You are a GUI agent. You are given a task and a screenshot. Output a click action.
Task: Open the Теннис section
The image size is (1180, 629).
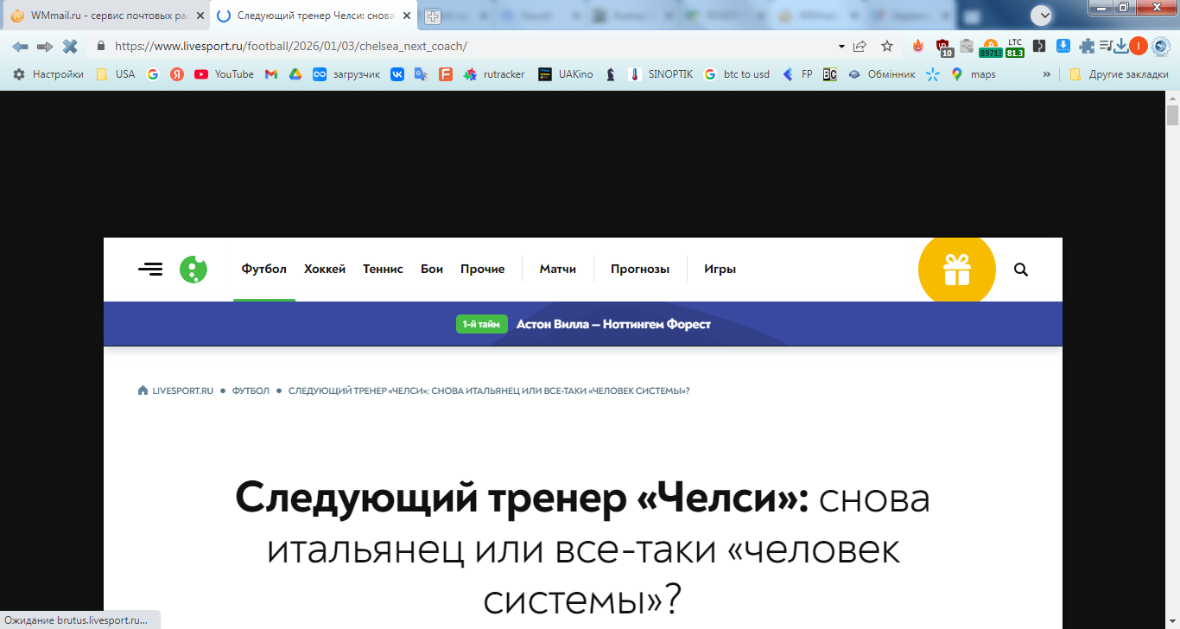coord(383,269)
